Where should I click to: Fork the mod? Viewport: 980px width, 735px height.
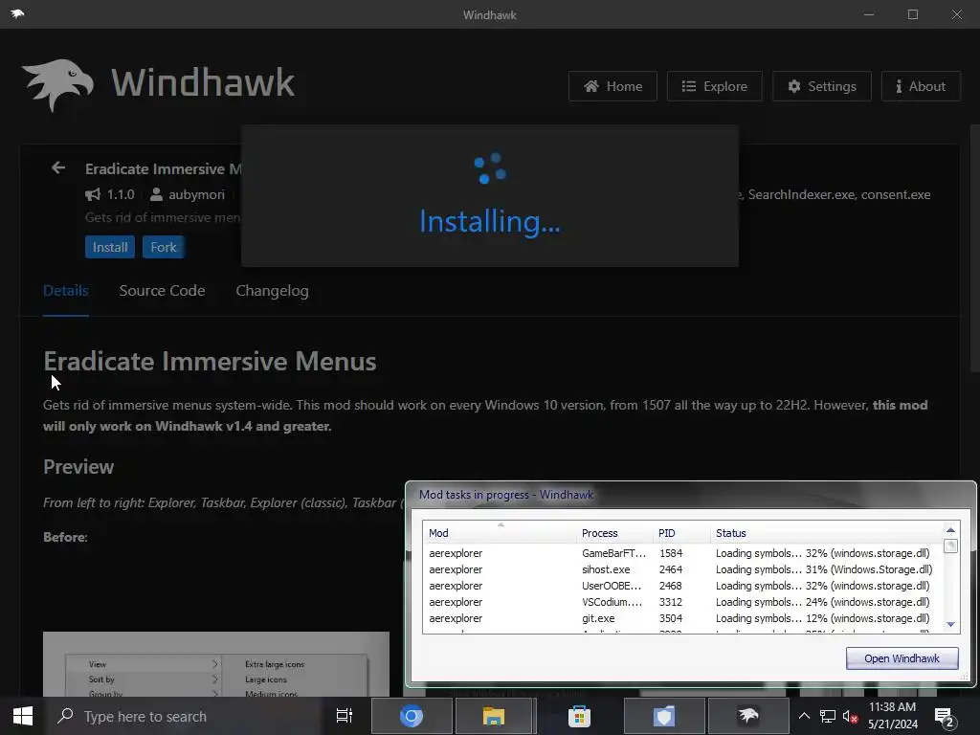[x=163, y=247]
